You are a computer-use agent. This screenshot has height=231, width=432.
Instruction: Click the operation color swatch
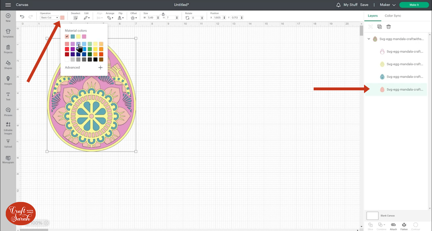point(62,18)
